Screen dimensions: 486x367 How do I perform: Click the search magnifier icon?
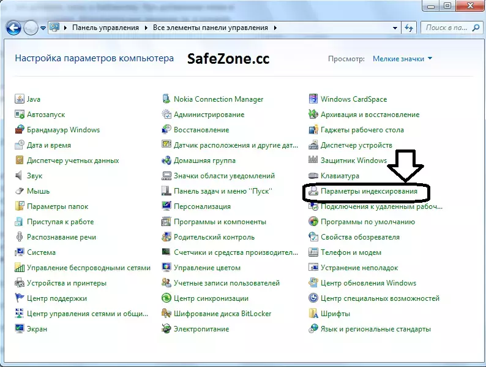[x=476, y=28]
